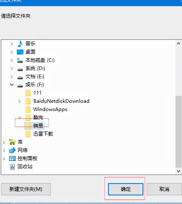Select the Recycle Bin (回收站) icon

[12, 167]
